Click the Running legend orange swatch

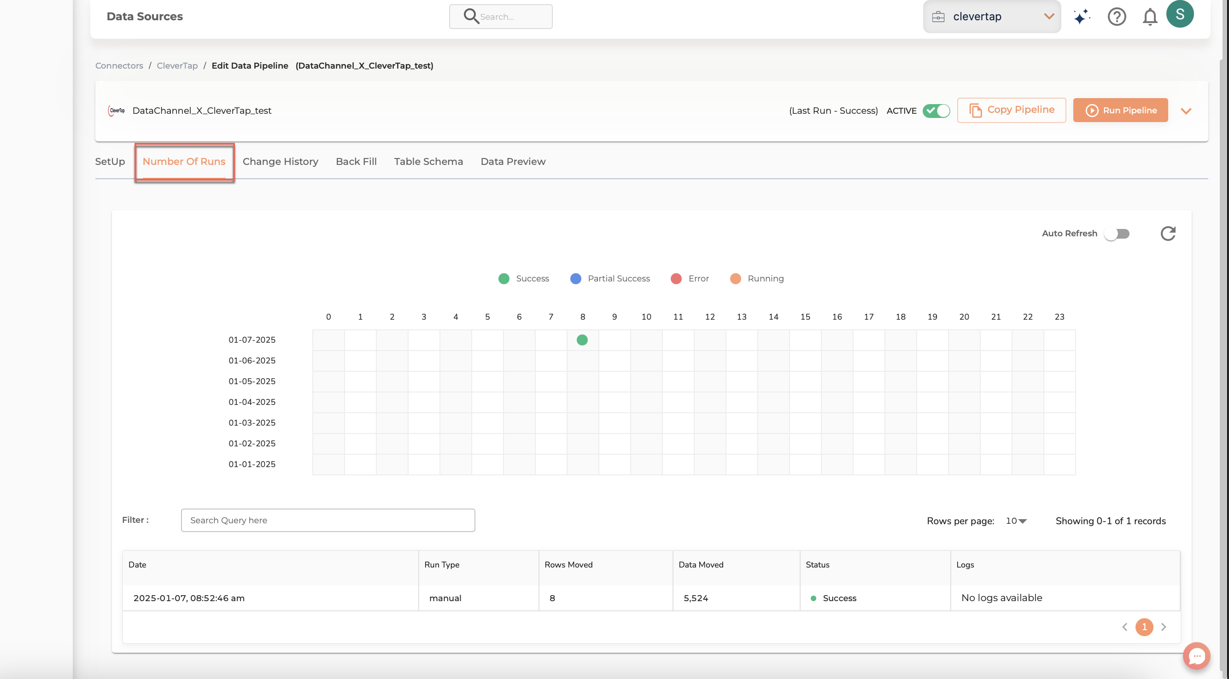click(x=735, y=278)
